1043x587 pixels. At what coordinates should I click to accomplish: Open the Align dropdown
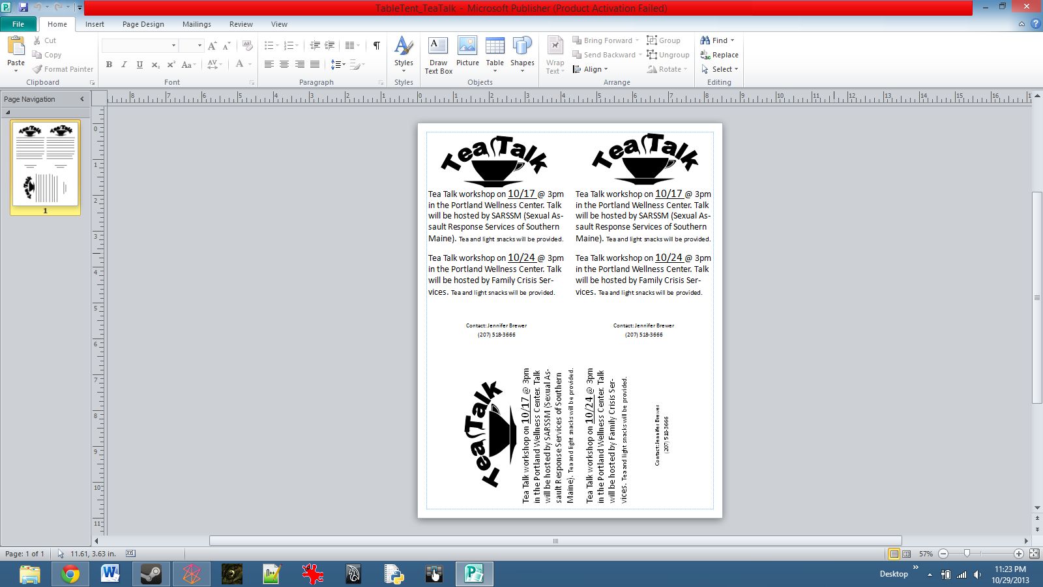click(x=590, y=69)
